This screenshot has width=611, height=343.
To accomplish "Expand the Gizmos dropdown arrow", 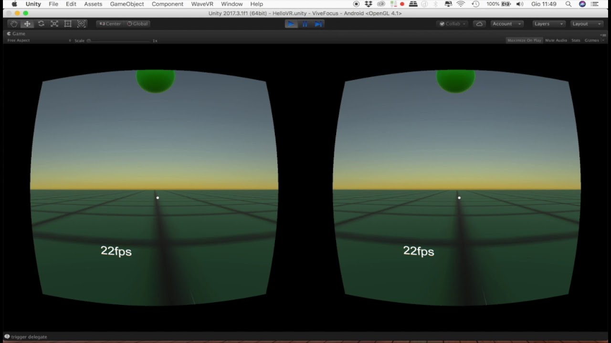I will pyautogui.click(x=603, y=40).
